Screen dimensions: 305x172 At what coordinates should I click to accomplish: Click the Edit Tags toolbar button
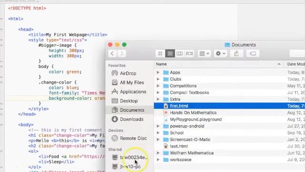[x=253, y=54]
